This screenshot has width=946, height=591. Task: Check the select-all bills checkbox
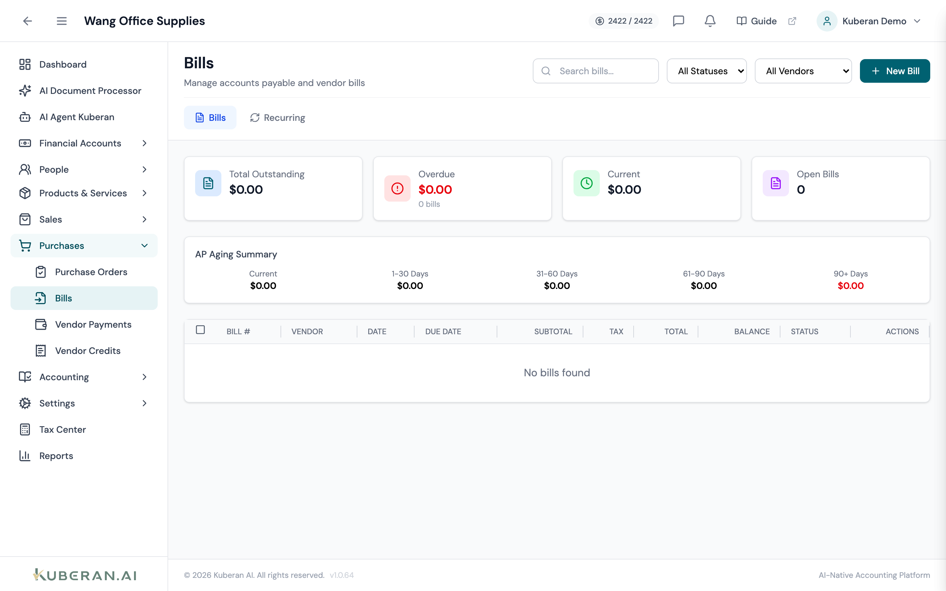point(200,330)
